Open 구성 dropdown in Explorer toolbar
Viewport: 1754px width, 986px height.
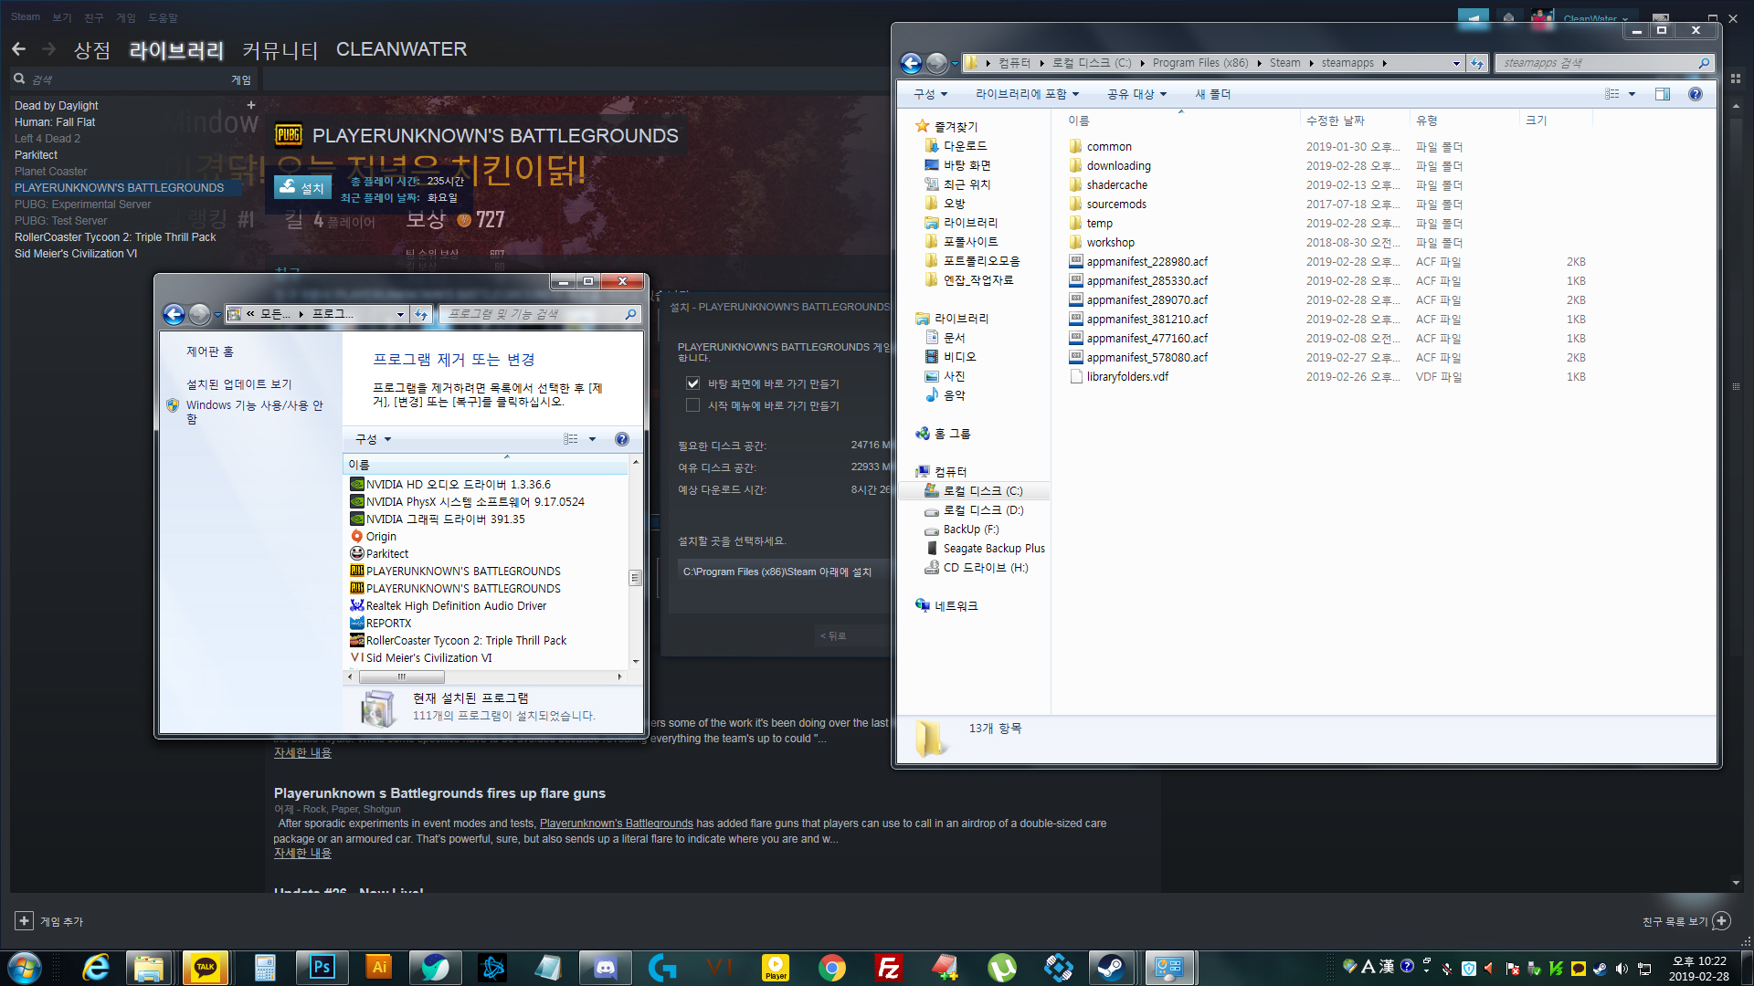coord(930,94)
